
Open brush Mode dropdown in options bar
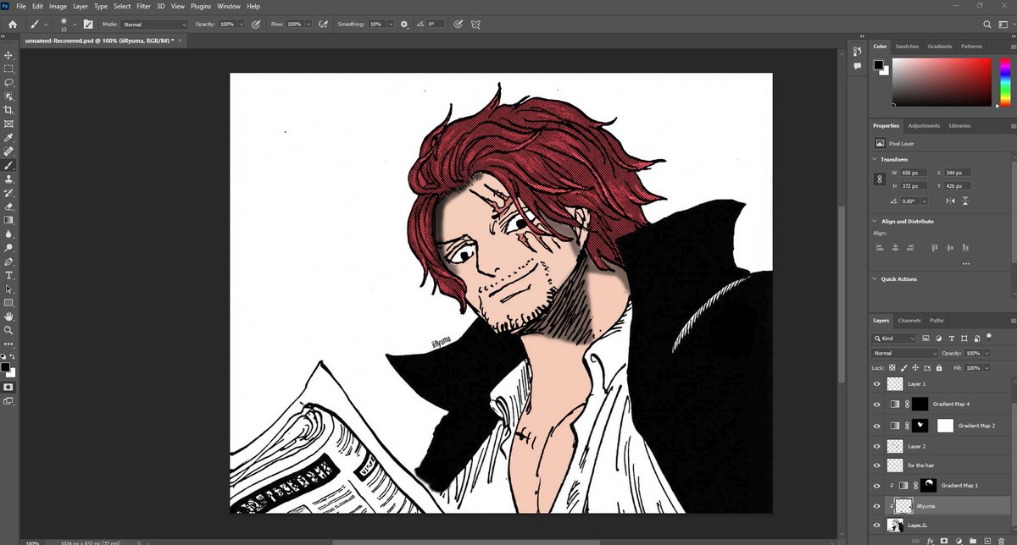[x=154, y=25]
